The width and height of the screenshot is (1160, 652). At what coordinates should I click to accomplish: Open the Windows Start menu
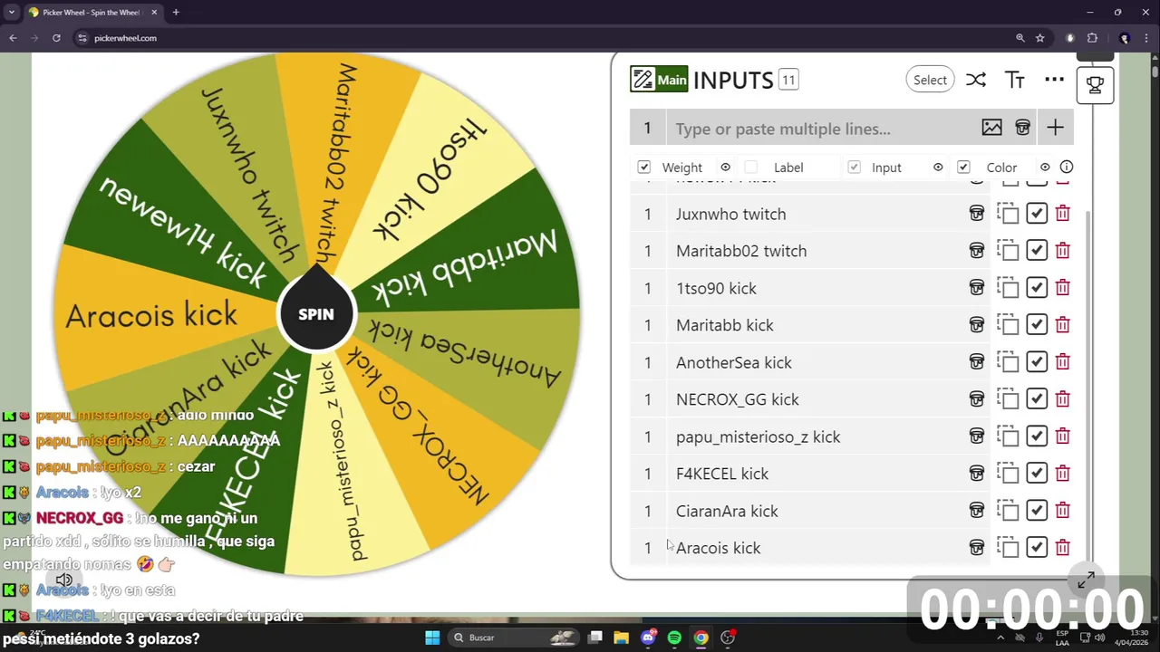point(432,638)
